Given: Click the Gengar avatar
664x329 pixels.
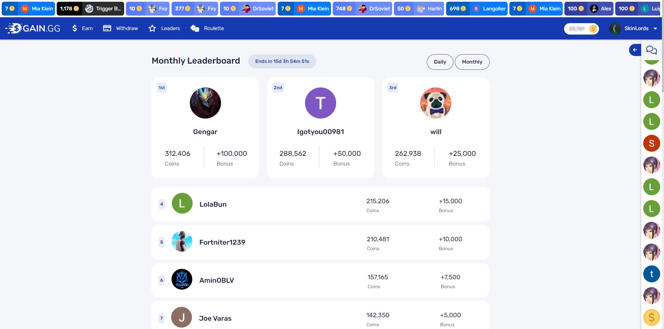Looking at the screenshot, I should [x=205, y=103].
